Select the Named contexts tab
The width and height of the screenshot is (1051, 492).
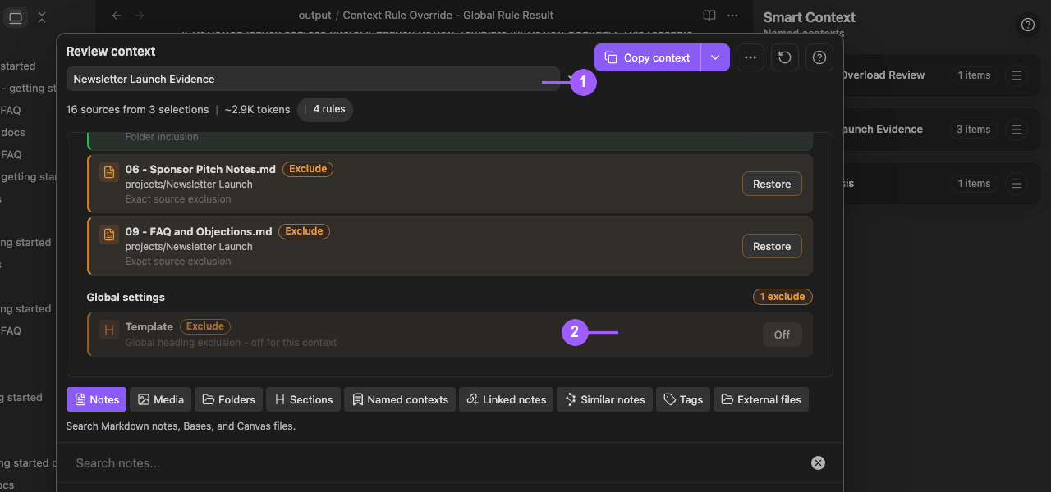[x=400, y=399]
